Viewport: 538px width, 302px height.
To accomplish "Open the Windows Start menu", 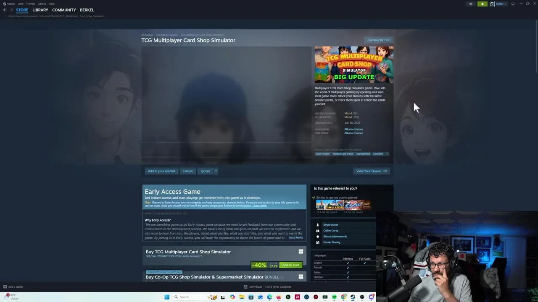I will click(167, 297).
